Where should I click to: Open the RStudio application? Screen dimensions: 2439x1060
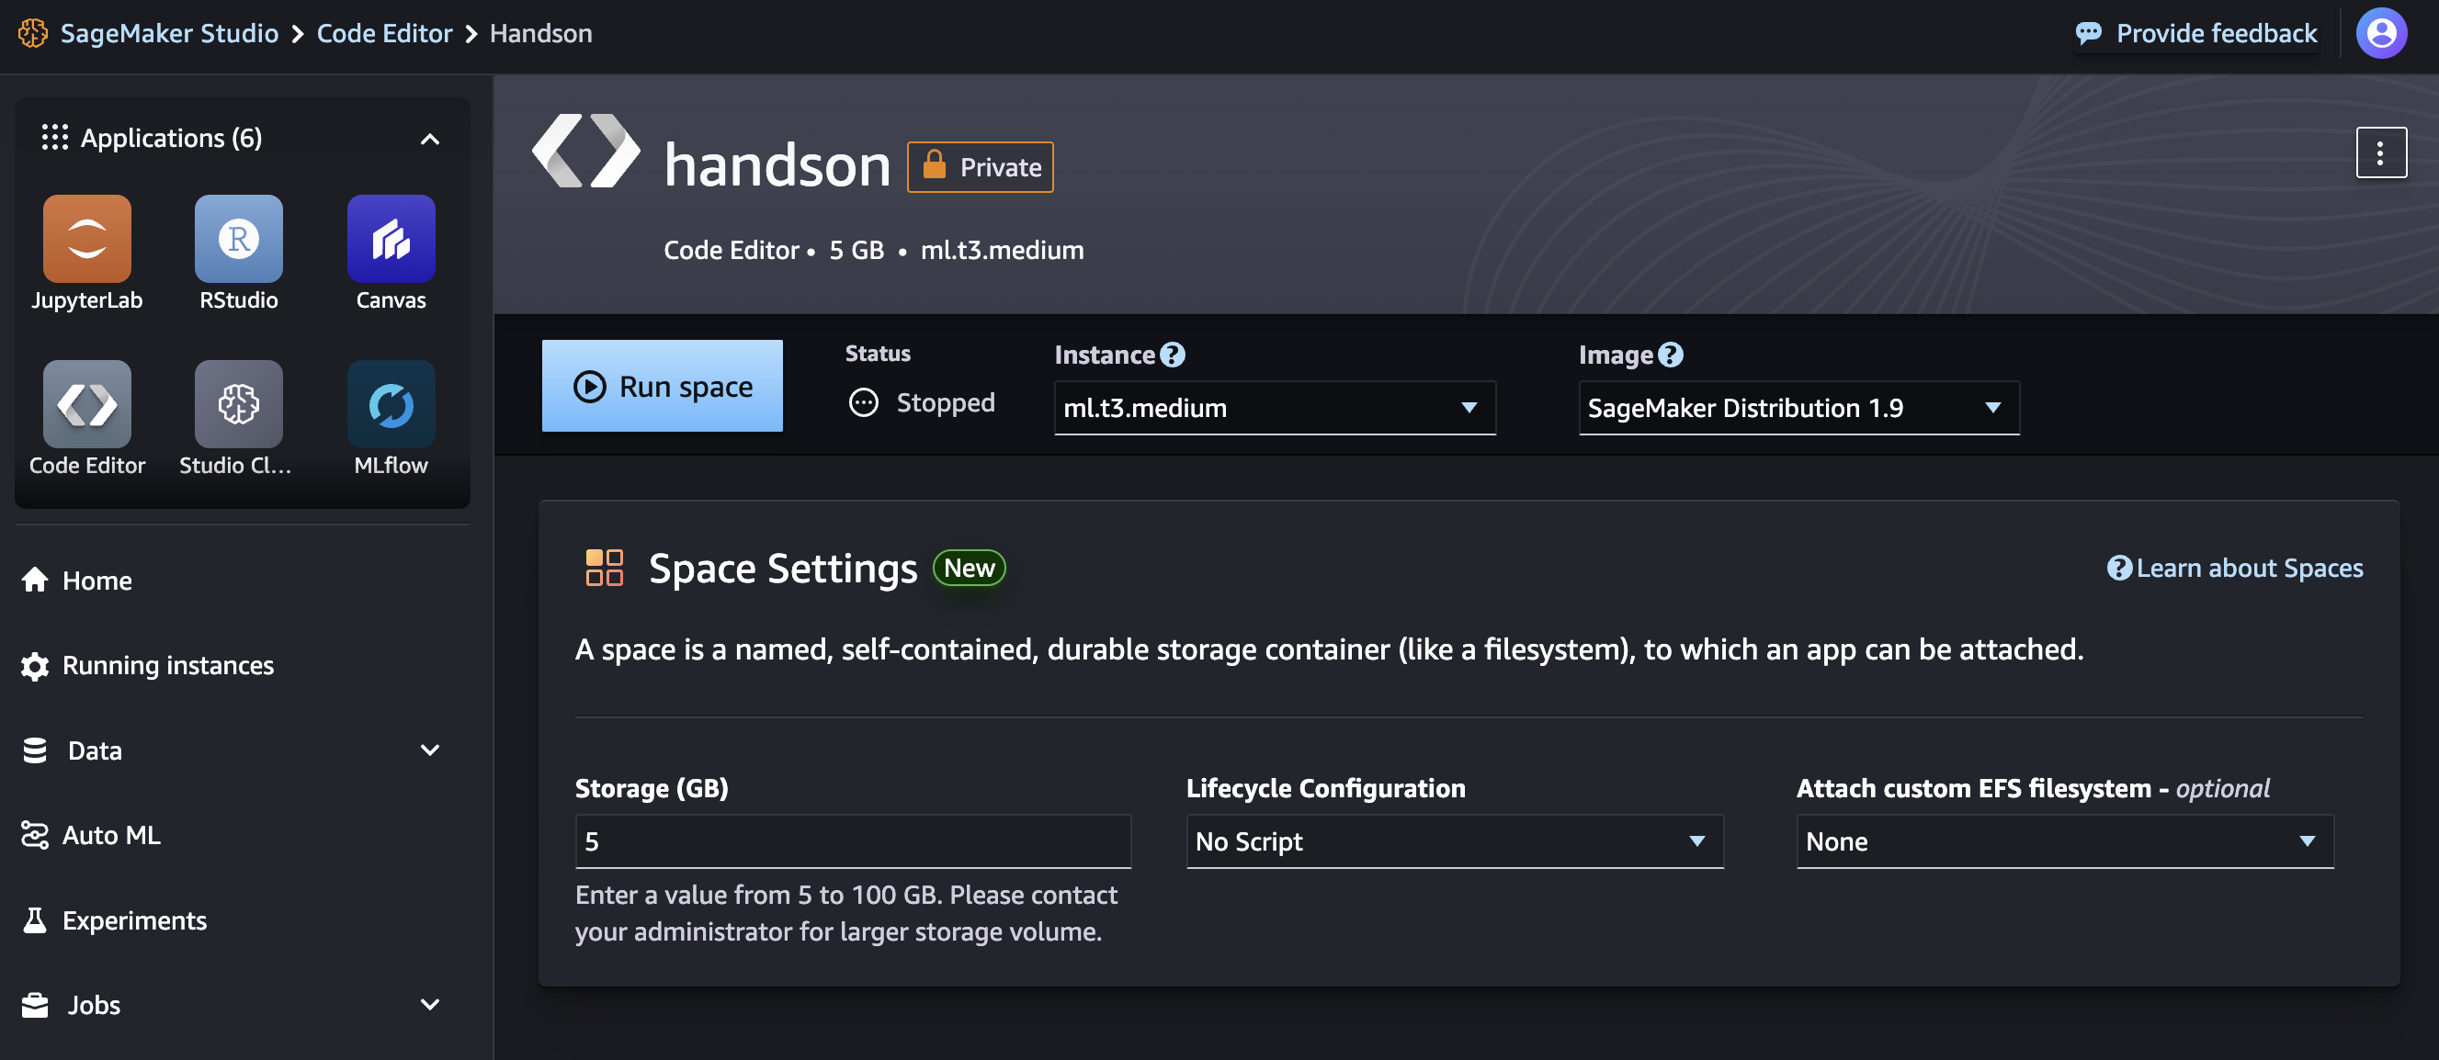(238, 239)
